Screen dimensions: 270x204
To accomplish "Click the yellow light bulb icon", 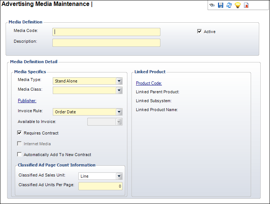I will (x=238, y=5).
